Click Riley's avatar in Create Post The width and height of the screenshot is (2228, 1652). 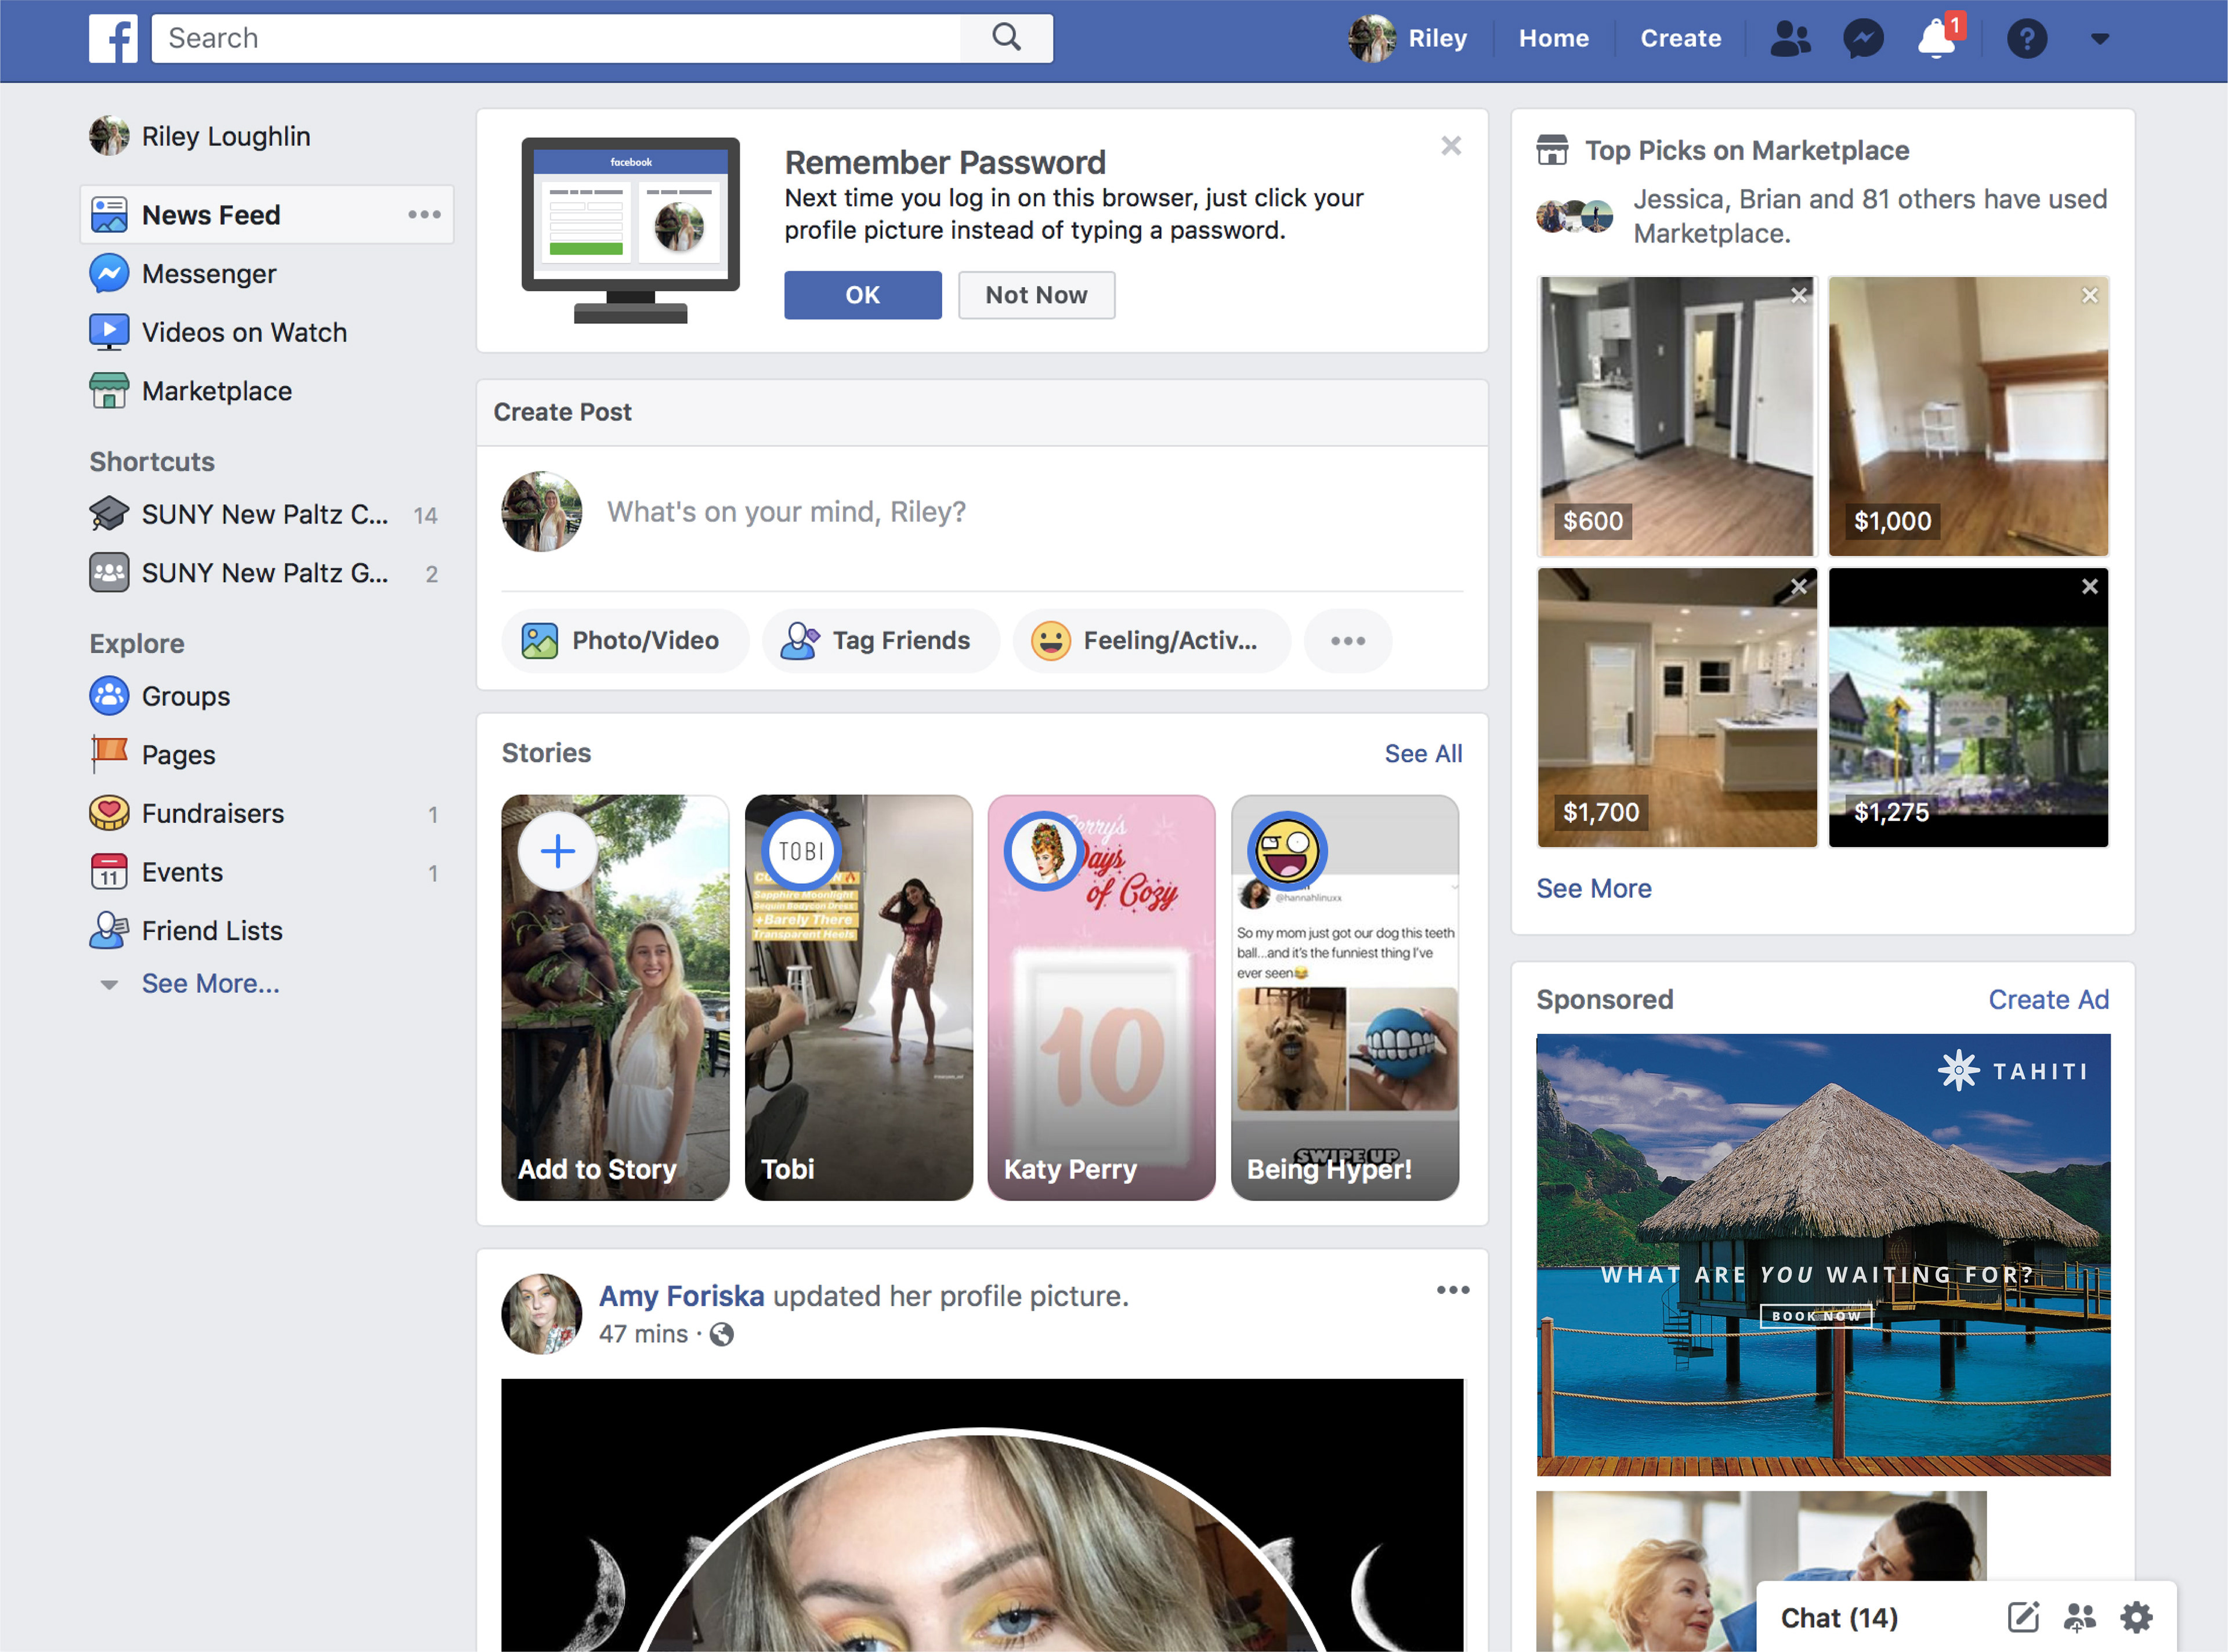tap(541, 511)
